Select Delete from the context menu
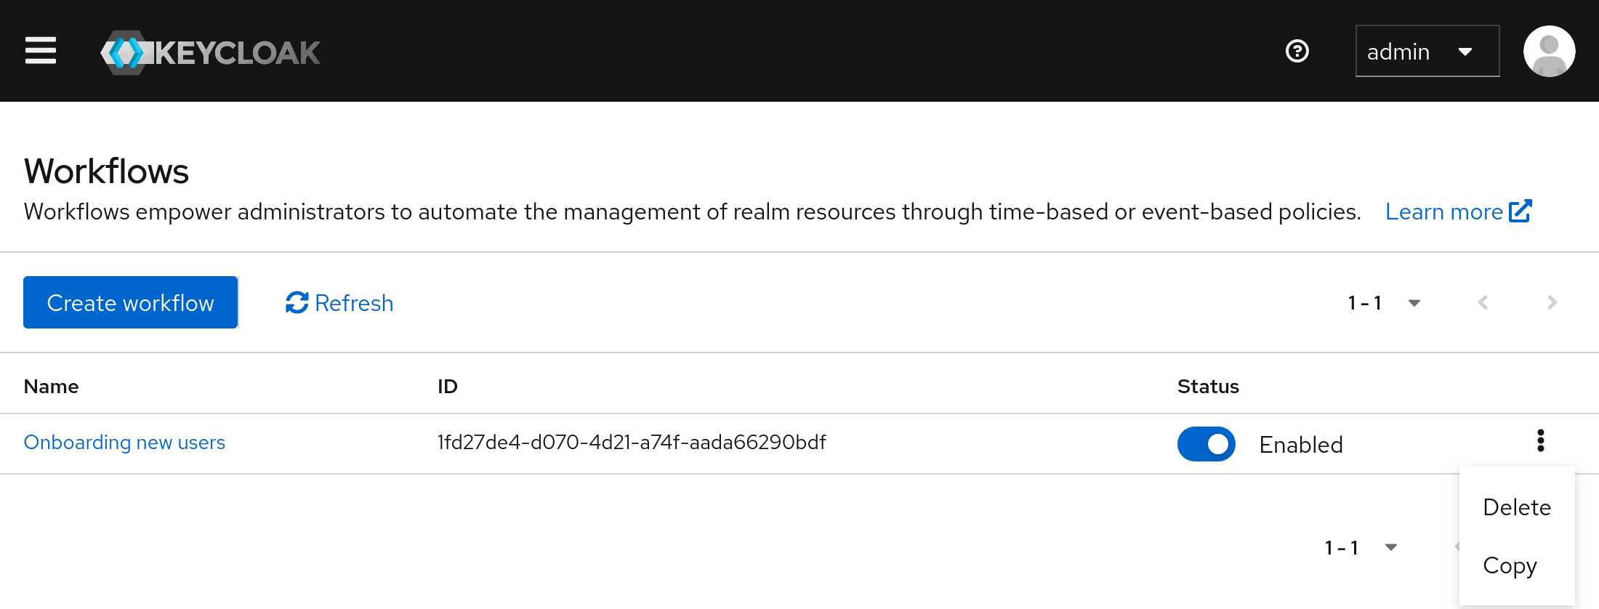This screenshot has width=1599, height=609. (1516, 507)
